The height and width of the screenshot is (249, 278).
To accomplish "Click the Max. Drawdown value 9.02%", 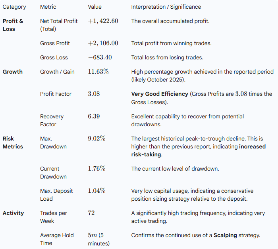I will click(x=97, y=139).
